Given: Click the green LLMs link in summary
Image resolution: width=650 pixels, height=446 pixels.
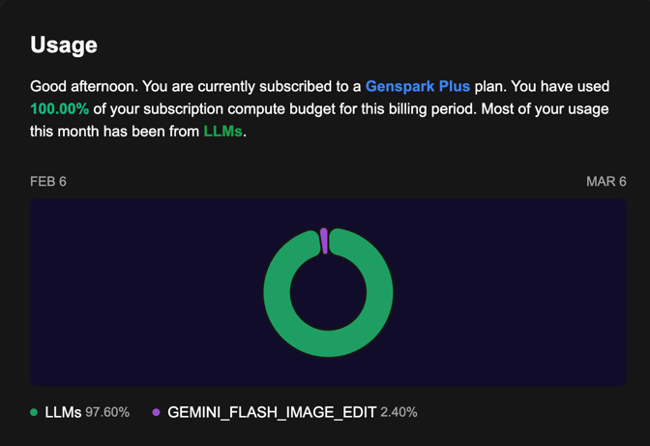Looking at the screenshot, I should coord(222,132).
